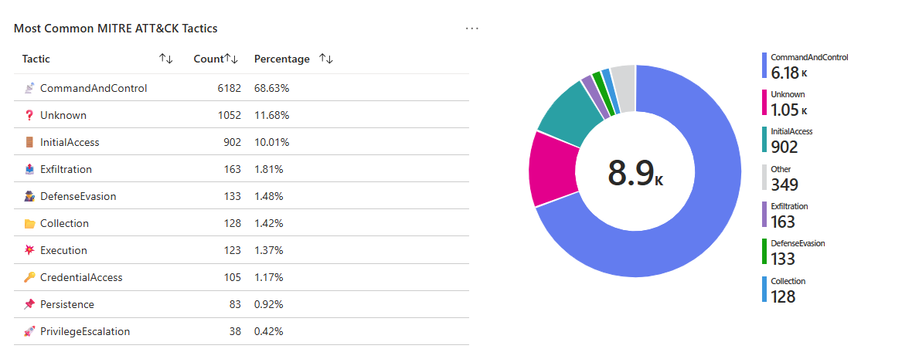
Task: Click the Execution burst icon
Action: [x=29, y=250]
